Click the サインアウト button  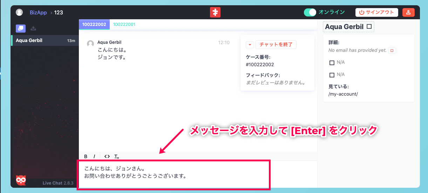(x=376, y=12)
